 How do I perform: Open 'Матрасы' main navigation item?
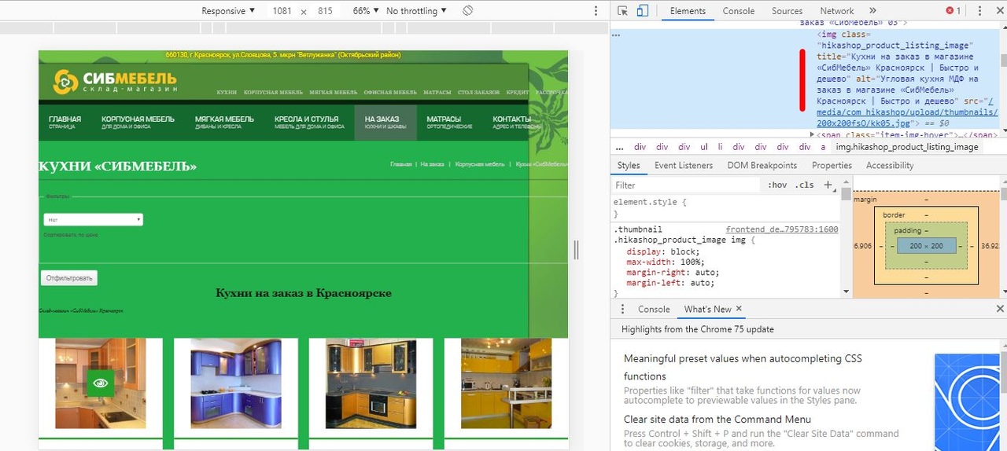click(x=449, y=123)
